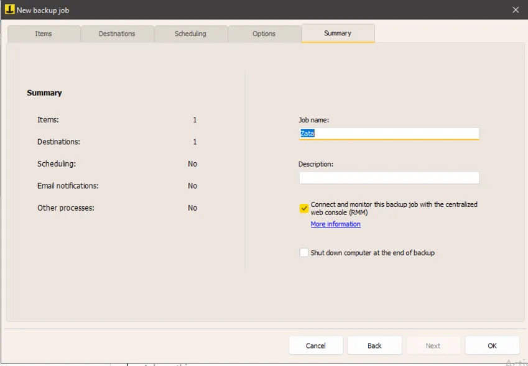Click the Email notifications: label

click(x=68, y=186)
